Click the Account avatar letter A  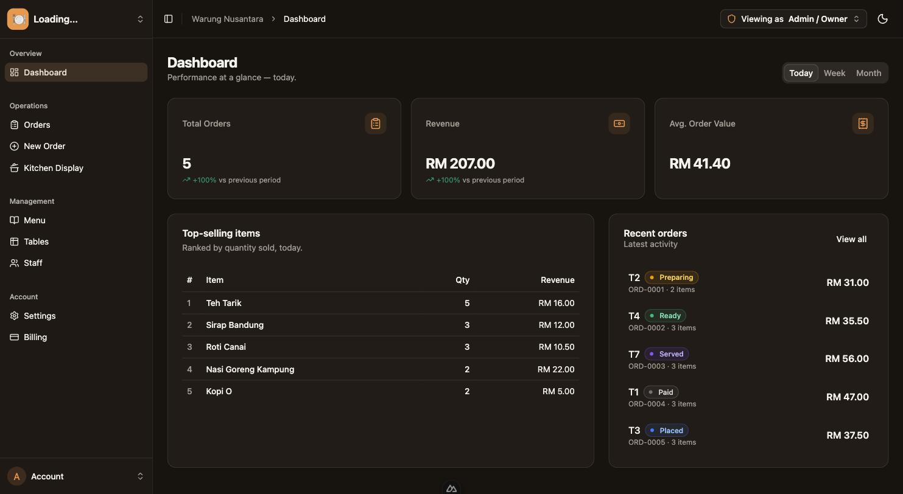[x=16, y=476]
